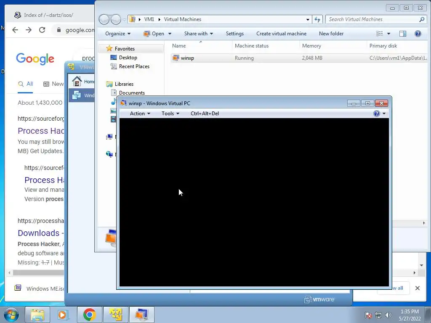Click New folder in the Explorer toolbar
Viewport: 431px width, 323px height.
(x=331, y=34)
